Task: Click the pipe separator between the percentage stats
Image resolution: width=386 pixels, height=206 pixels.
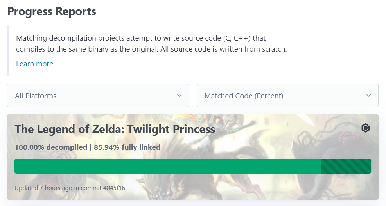Action: point(90,147)
